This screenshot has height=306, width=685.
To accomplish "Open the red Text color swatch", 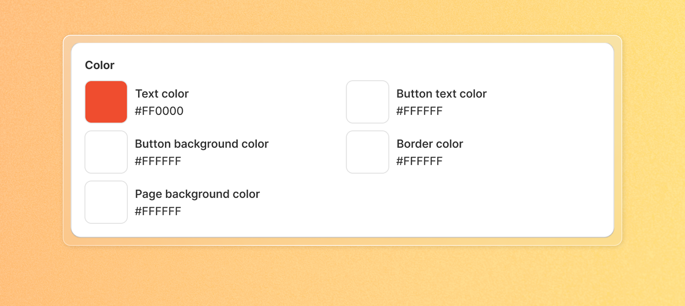I will tap(106, 102).
